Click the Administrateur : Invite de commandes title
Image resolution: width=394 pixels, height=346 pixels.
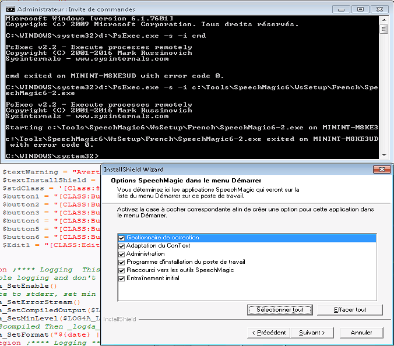click(76, 9)
